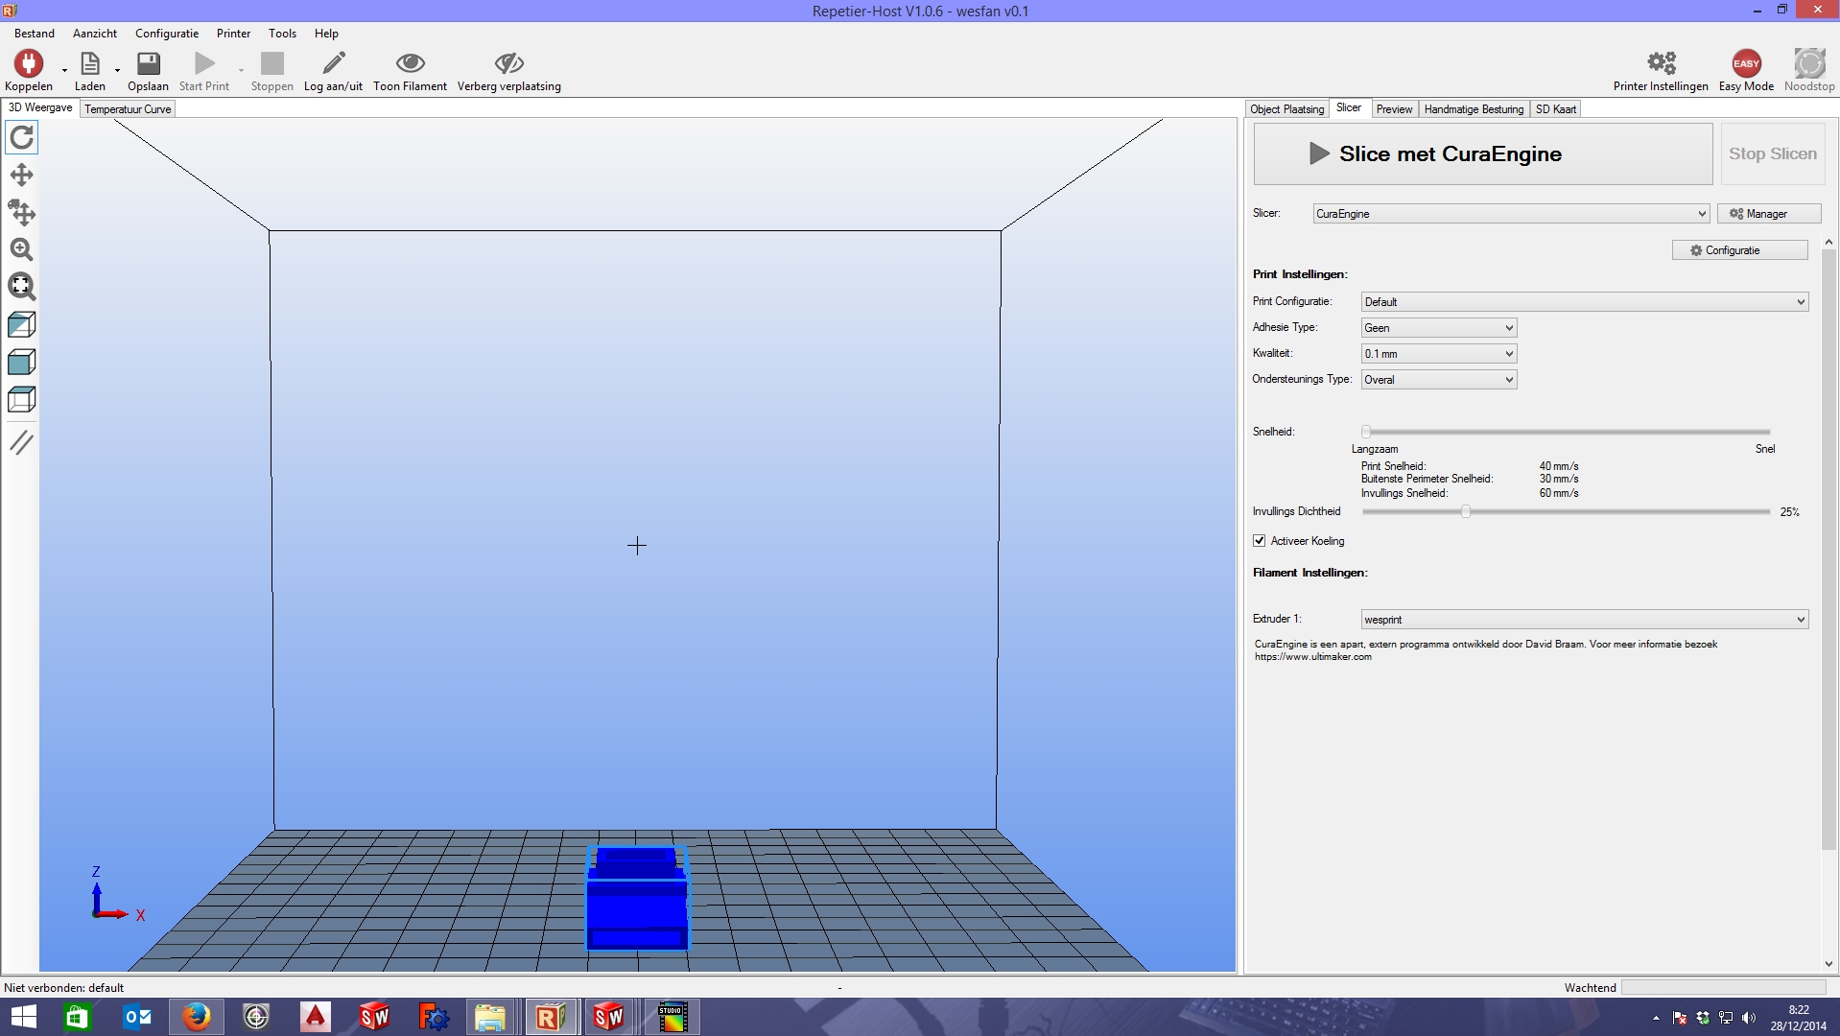Open the Aanzicht menu
The image size is (1840, 1036).
pos(95,34)
